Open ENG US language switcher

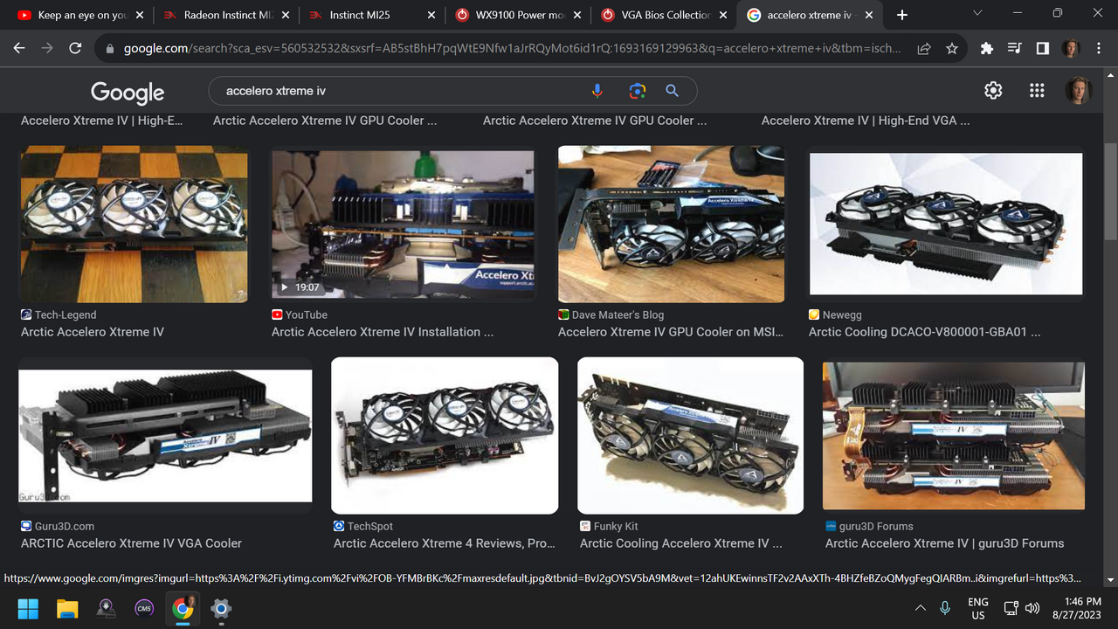pyautogui.click(x=977, y=608)
